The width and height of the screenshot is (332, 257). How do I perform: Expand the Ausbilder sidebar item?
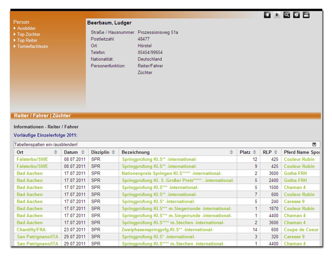point(26,29)
